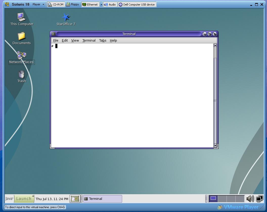This screenshot has width=267, height=212.
Task: Click the clock showing Thu Jul 13
Action: tap(52, 199)
